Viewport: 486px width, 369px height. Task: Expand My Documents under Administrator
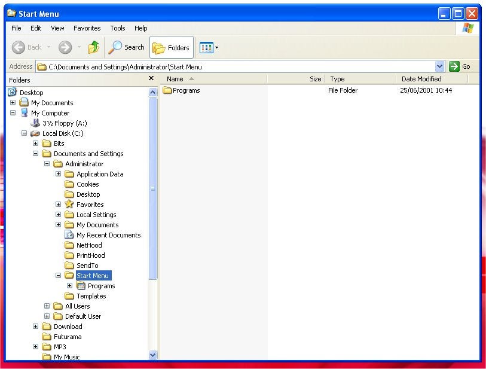click(x=58, y=225)
